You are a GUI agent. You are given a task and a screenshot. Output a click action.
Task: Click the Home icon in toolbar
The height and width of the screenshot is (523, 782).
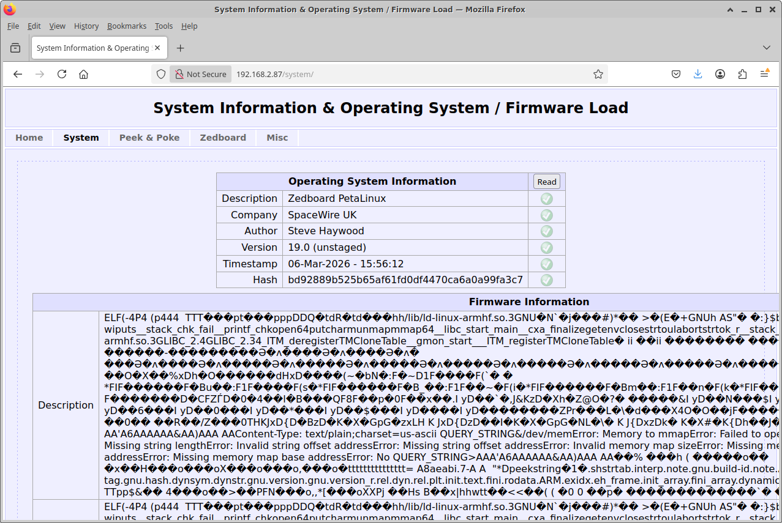coord(84,74)
